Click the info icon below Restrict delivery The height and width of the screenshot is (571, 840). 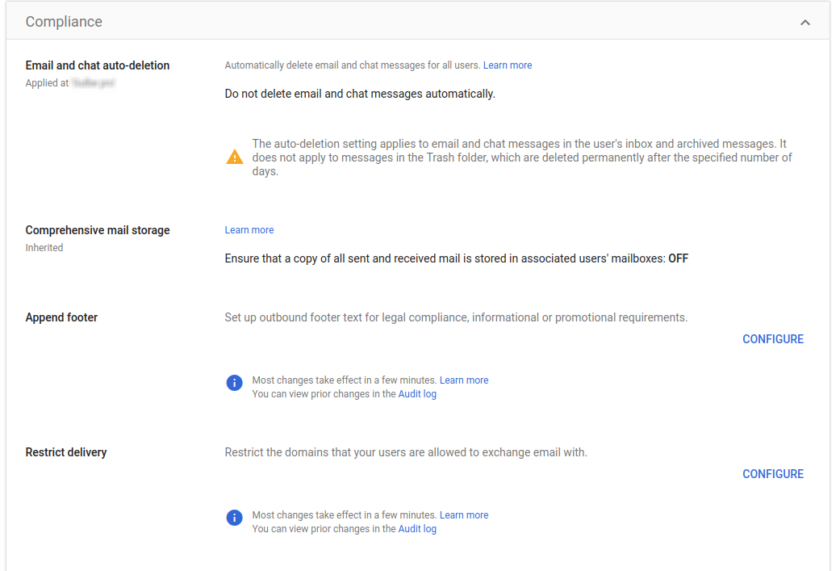coord(234,517)
